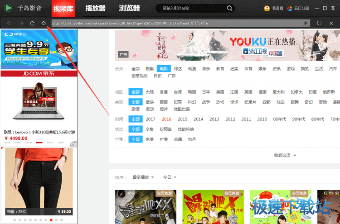Click the 窗口分离 window split icon
Viewport: 340px width, 224px height.
(x=290, y=9)
